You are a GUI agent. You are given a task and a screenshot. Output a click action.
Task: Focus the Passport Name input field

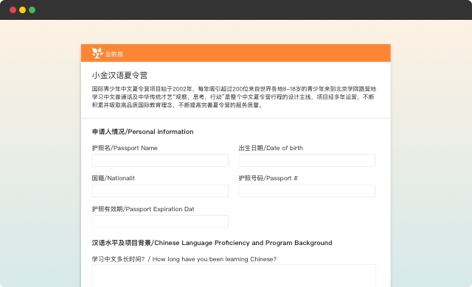pos(160,160)
